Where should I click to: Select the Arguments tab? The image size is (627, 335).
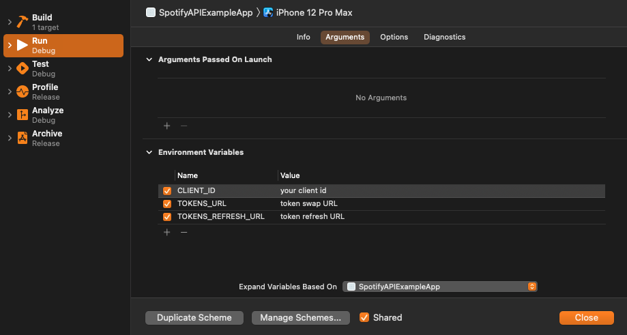tap(345, 37)
